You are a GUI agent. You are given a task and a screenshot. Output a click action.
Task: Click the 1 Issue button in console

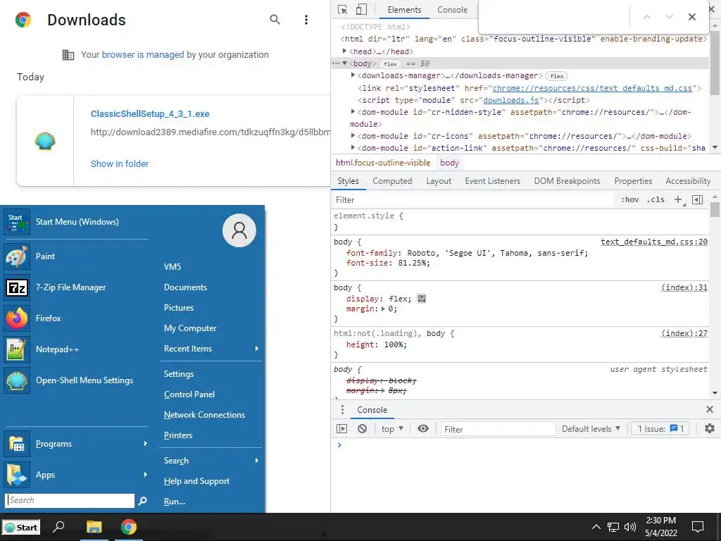[660, 429]
